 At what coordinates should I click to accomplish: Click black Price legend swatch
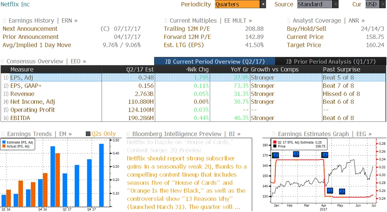(x=275, y=146)
